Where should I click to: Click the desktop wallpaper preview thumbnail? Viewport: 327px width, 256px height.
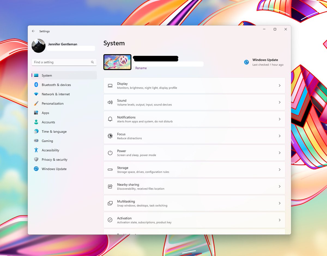117,62
